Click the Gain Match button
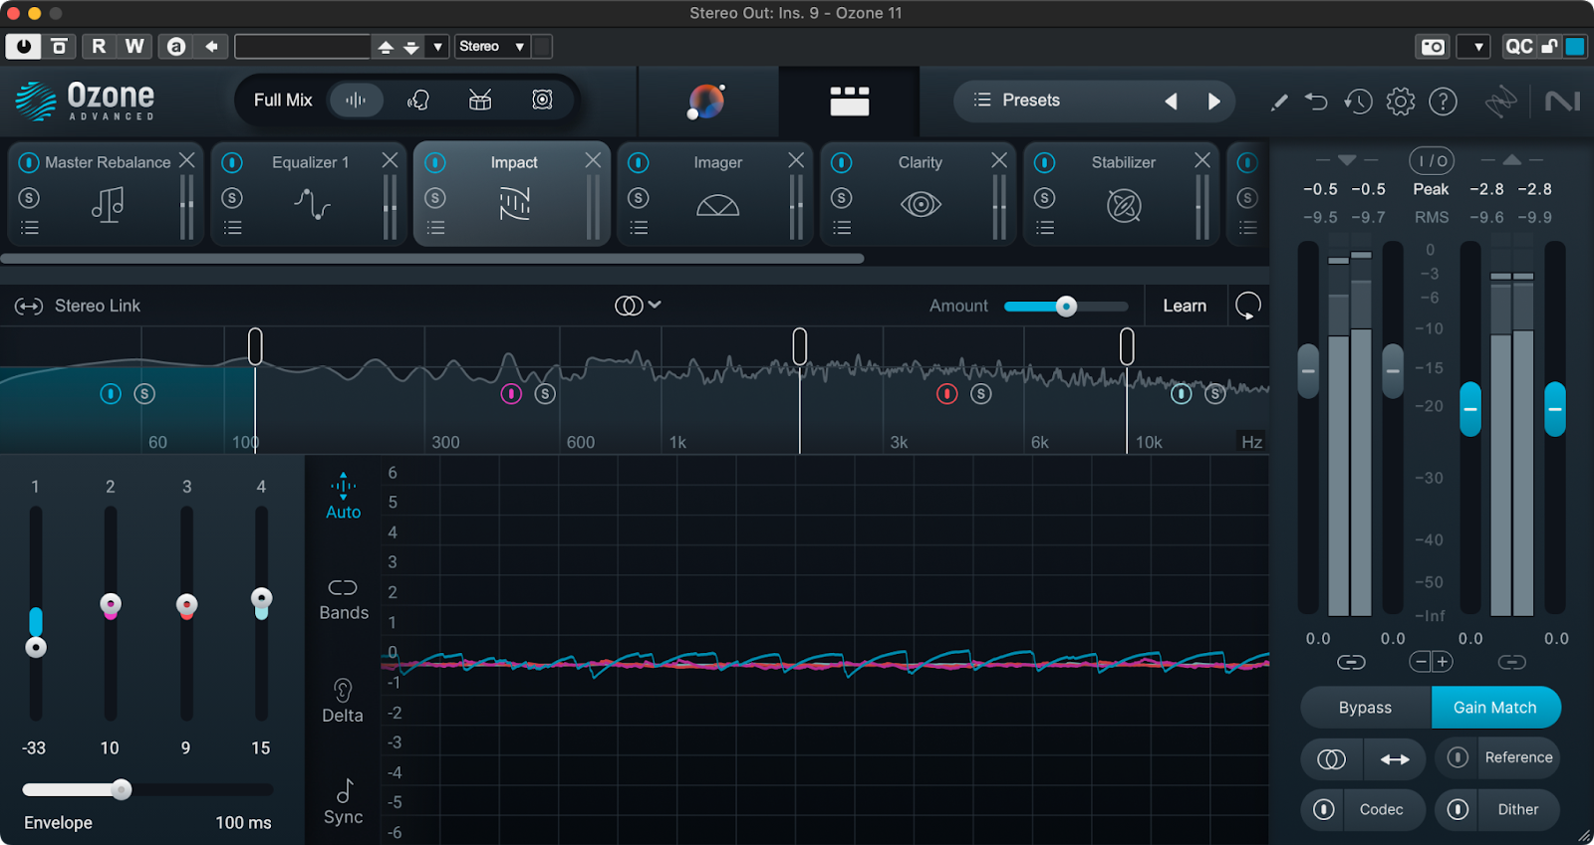1594x845 pixels. [1495, 708]
